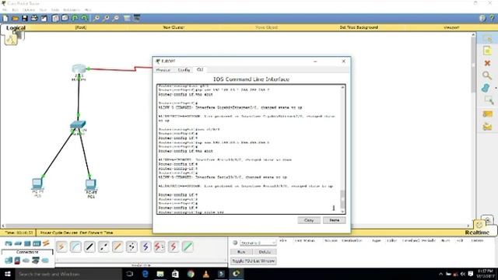Image resolution: width=498 pixels, height=280 pixels.
Task: Select the PC0 computer in the topology
Action: pos(37,184)
